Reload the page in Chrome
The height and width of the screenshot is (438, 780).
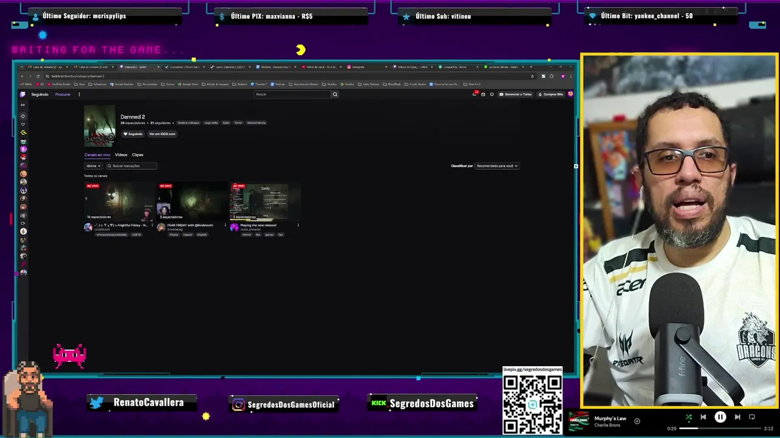[x=38, y=76]
